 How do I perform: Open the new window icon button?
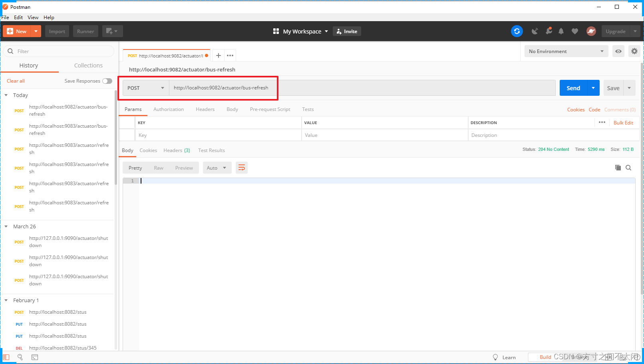pos(112,31)
